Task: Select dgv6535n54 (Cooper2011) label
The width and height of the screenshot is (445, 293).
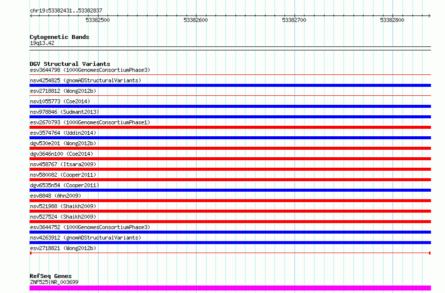Action: click(64, 185)
